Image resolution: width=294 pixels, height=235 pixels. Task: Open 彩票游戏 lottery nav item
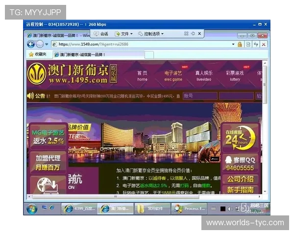pyautogui.click(x=235, y=76)
